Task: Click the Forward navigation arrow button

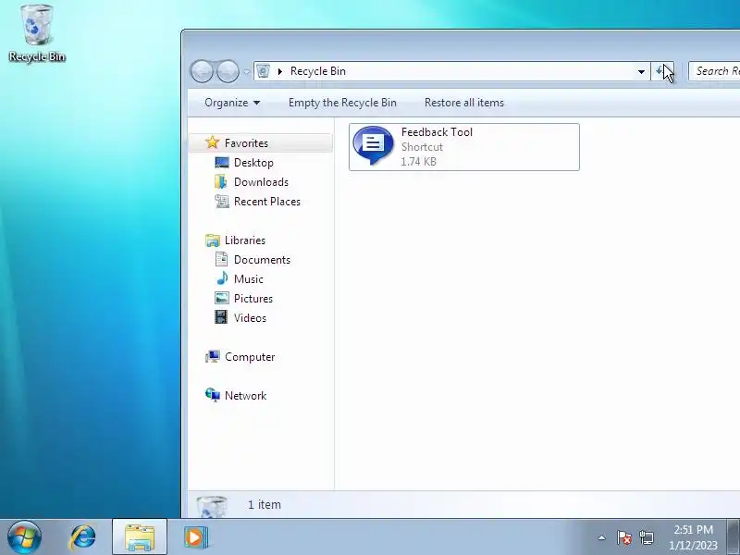Action: click(x=228, y=72)
